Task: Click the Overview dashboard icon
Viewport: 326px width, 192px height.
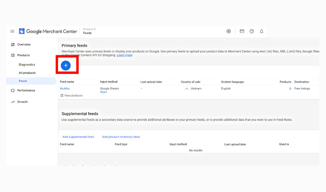Action: tap(13, 45)
